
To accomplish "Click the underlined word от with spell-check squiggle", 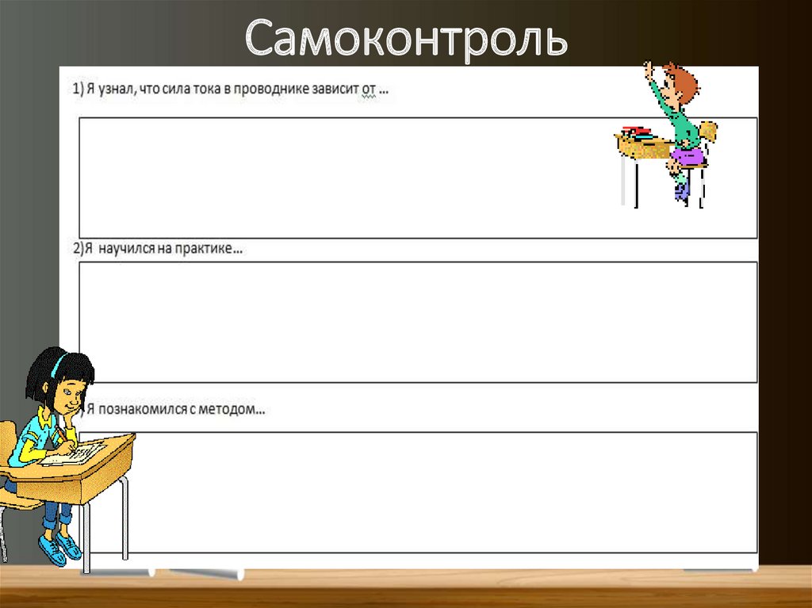I will point(368,88).
